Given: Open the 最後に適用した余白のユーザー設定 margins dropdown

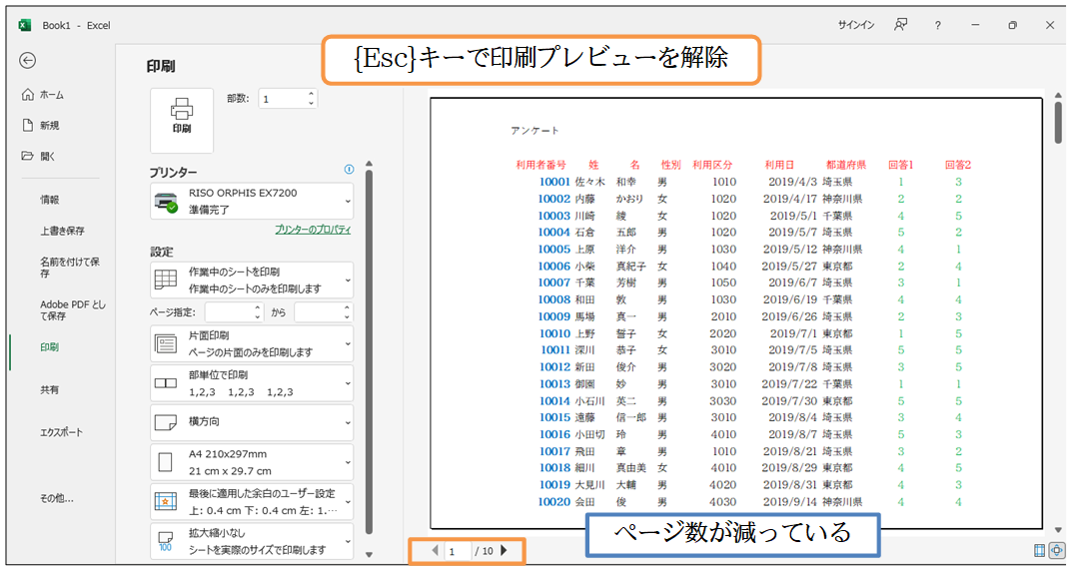Looking at the screenshot, I should [x=252, y=501].
